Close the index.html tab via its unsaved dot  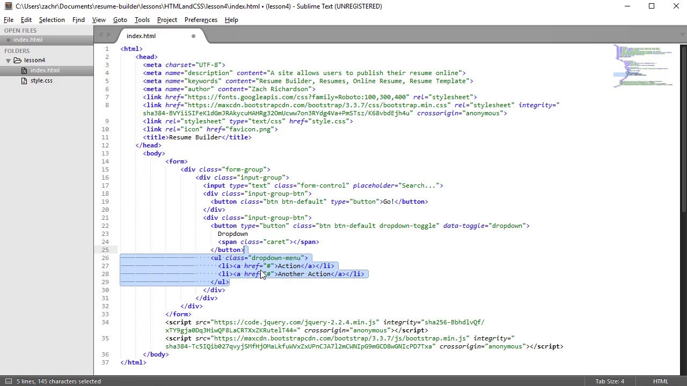point(193,36)
